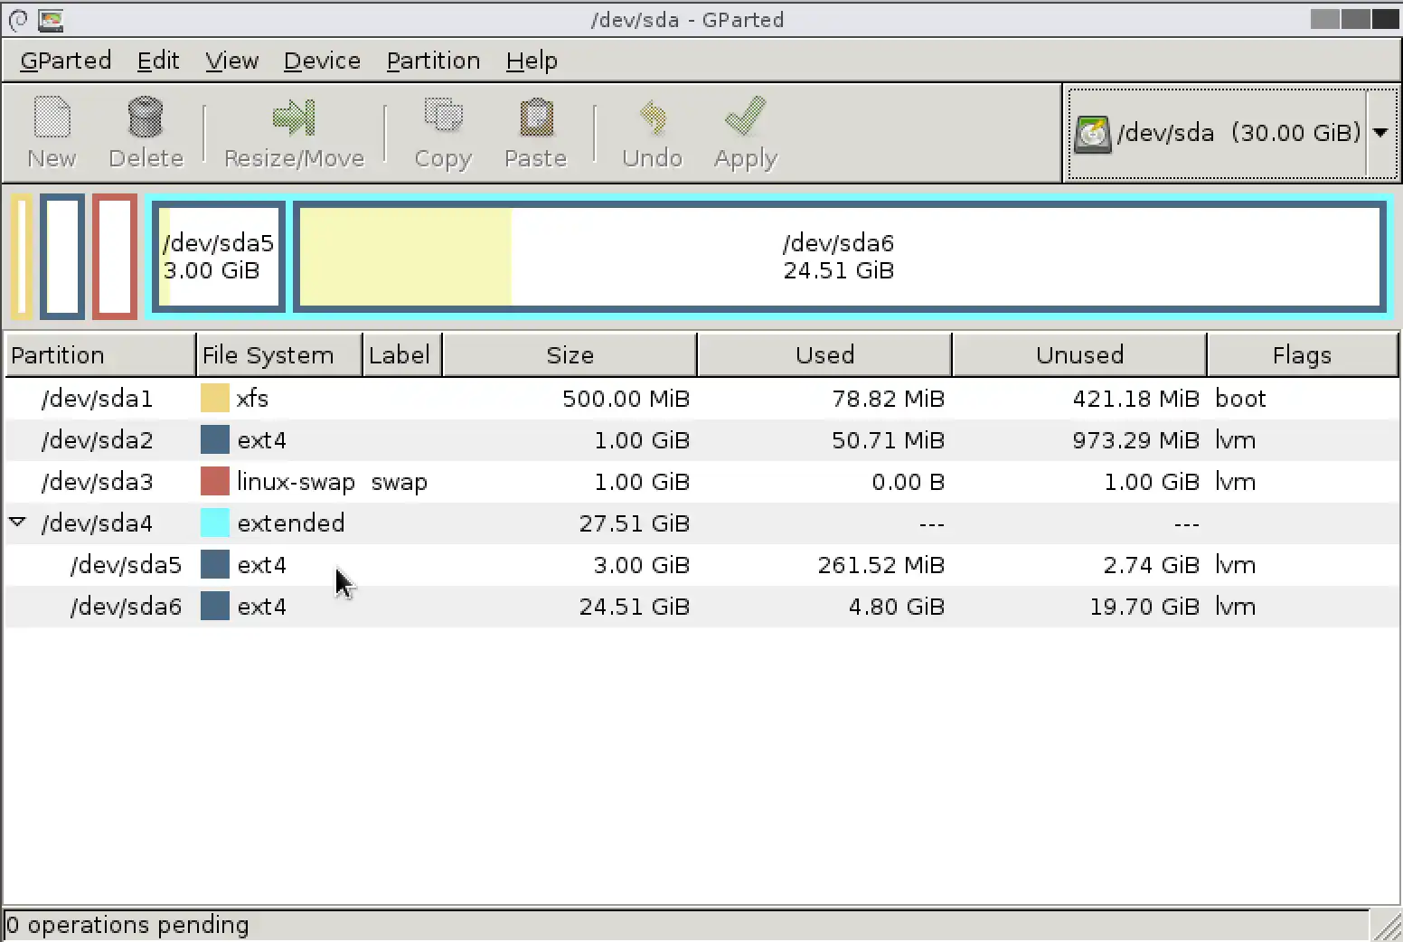Click the 78.82 MiB used value
The width and height of the screenshot is (1403, 942).
coord(889,399)
